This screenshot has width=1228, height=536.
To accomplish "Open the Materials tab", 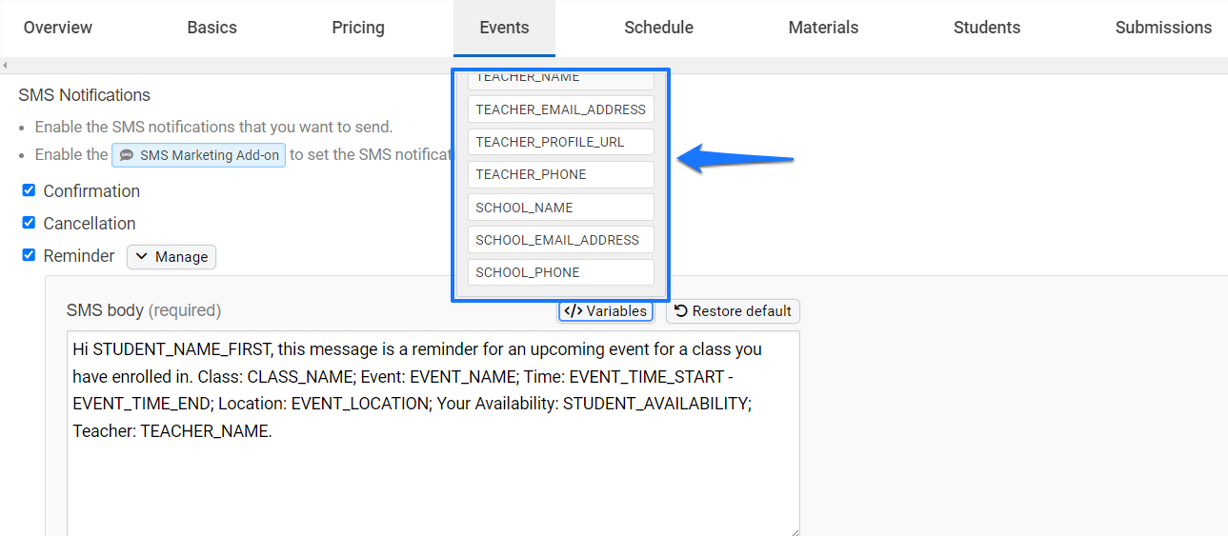I will coord(824,28).
